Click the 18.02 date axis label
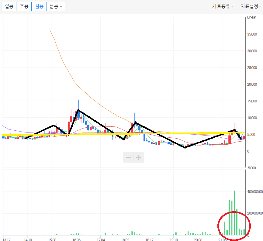Screen dimensions: 263x241 pyautogui.click(x=125, y=239)
